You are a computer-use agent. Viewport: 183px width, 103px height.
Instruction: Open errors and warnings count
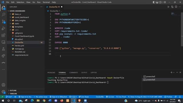73,97
